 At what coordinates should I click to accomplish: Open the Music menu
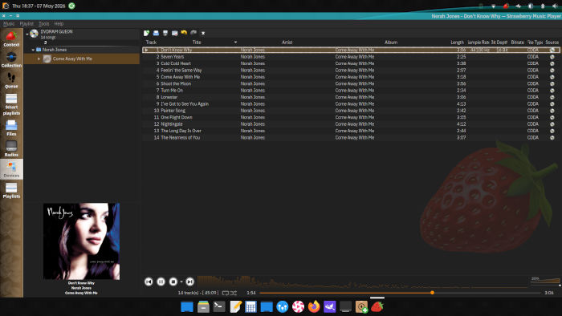[9, 23]
